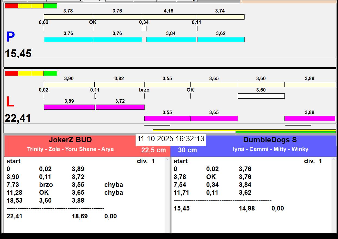The width and height of the screenshot is (338, 239).
Task: Select the magenta bar labeled 3,72
Action: click(120, 107)
